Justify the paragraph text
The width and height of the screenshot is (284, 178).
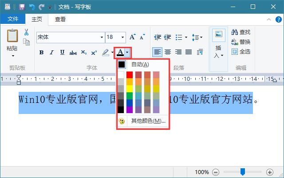pyautogui.click(x=189, y=52)
